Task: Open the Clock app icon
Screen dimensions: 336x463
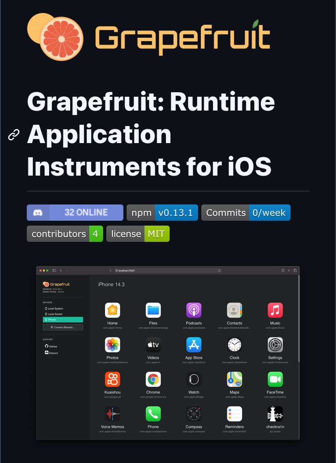Action: [x=234, y=345]
